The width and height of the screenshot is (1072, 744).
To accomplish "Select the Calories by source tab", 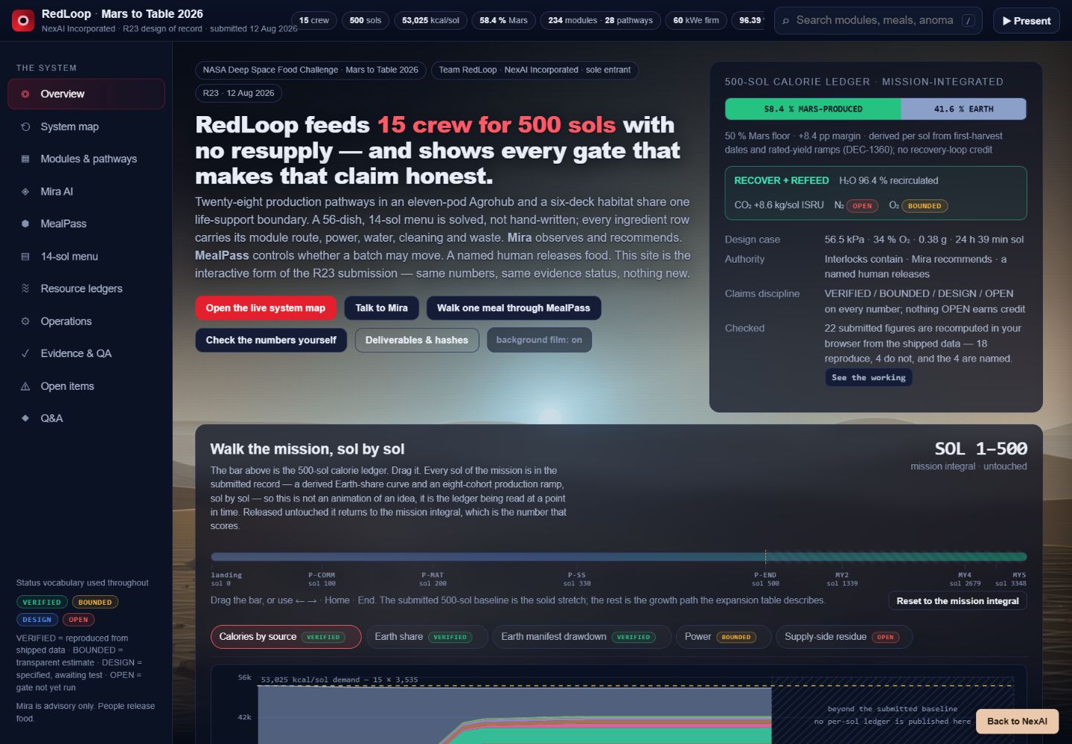I will click(286, 637).
